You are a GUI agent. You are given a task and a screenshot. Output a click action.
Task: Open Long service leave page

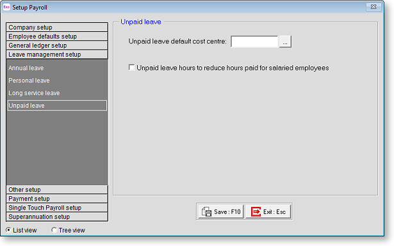click(34, 93)
